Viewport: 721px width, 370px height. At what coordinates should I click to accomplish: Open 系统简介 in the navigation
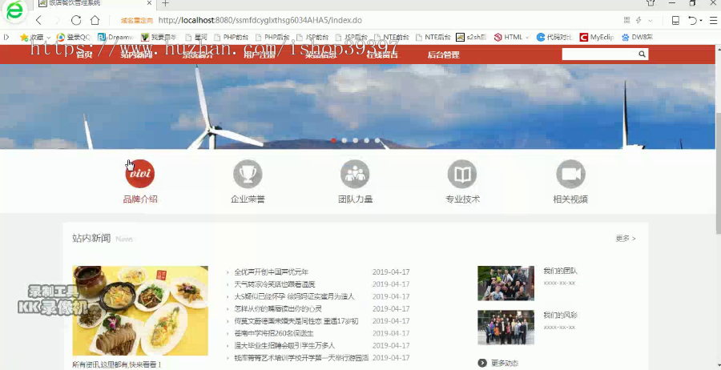tap(198, 54)
